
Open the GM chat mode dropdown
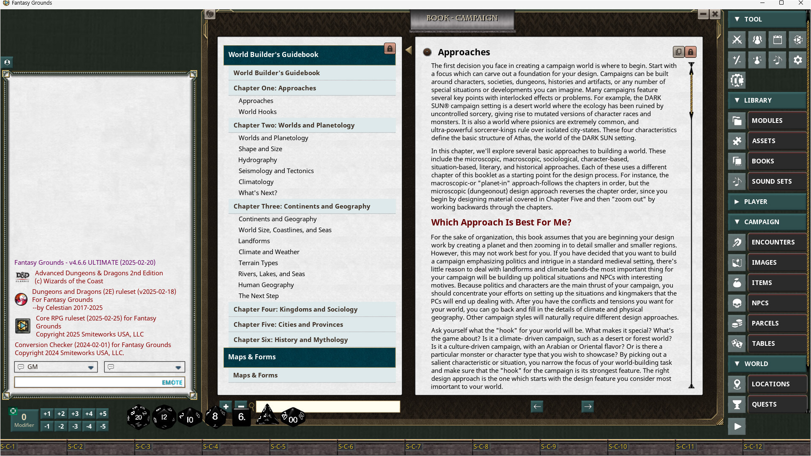point(91,367)
